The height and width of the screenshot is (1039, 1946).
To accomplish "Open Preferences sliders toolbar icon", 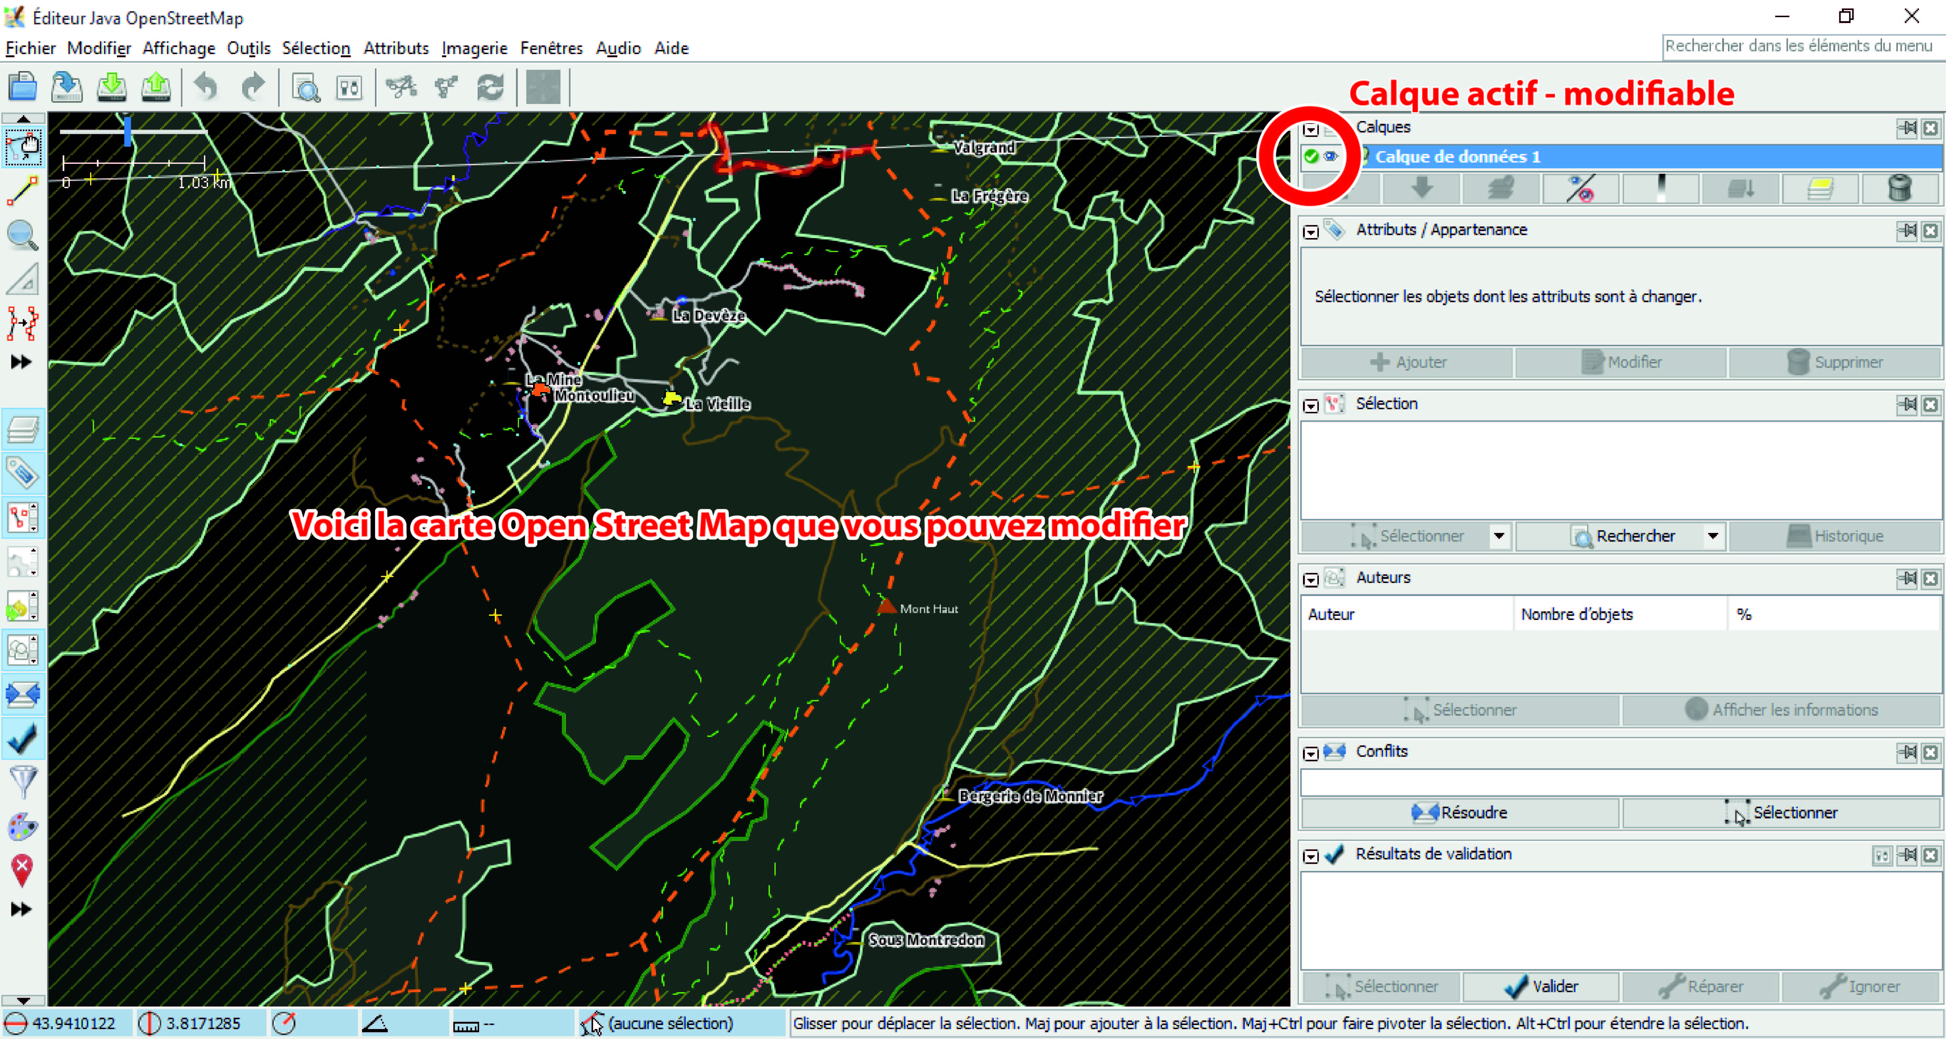I will (349, 88).
